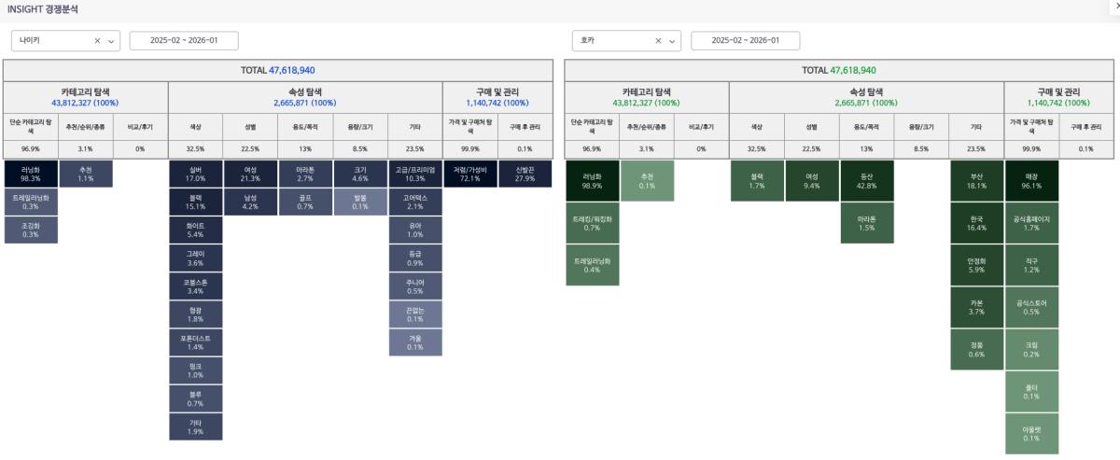
Task: Select the 포톤더스트 1.4% color tile
Action: tap(196, 342)
